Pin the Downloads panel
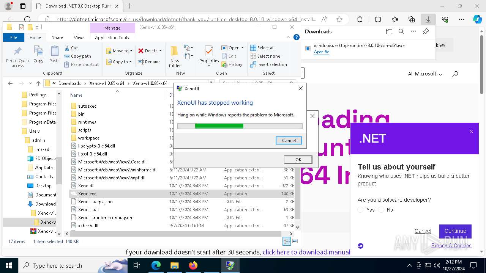Viewport: 486px width, 273px height. coord(426,31)
